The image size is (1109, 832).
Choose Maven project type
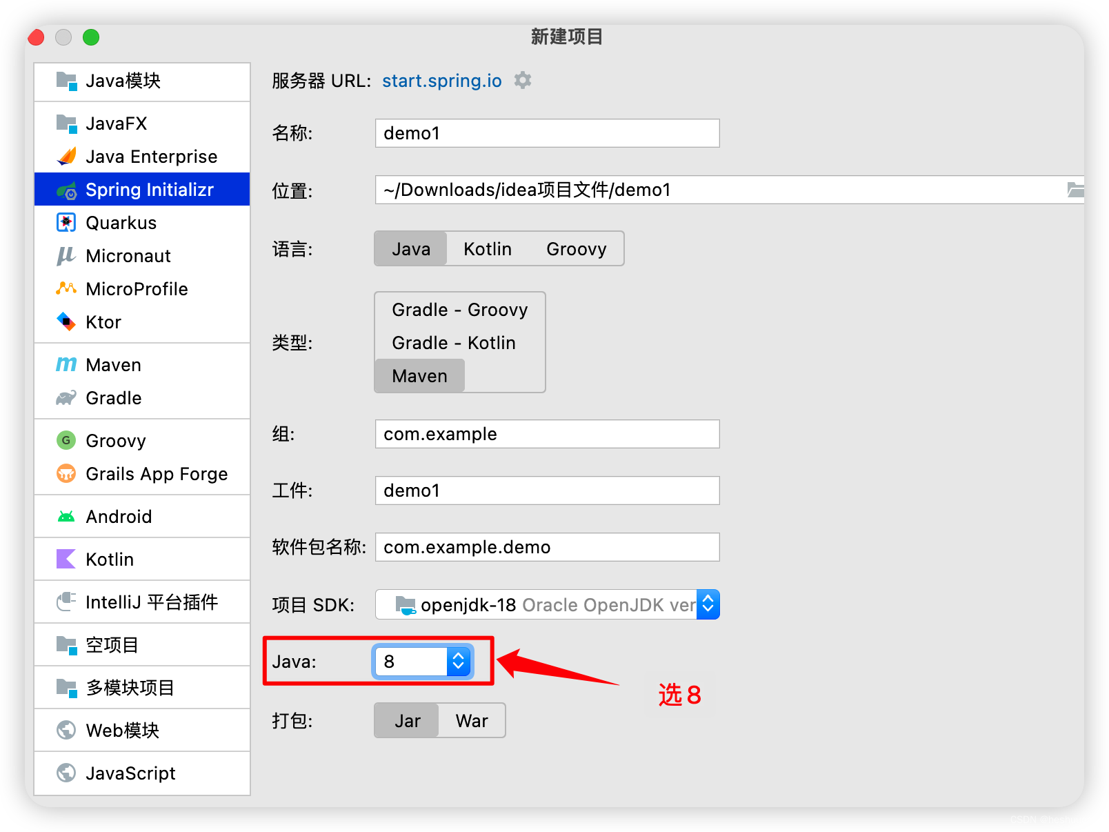point(419,376)
